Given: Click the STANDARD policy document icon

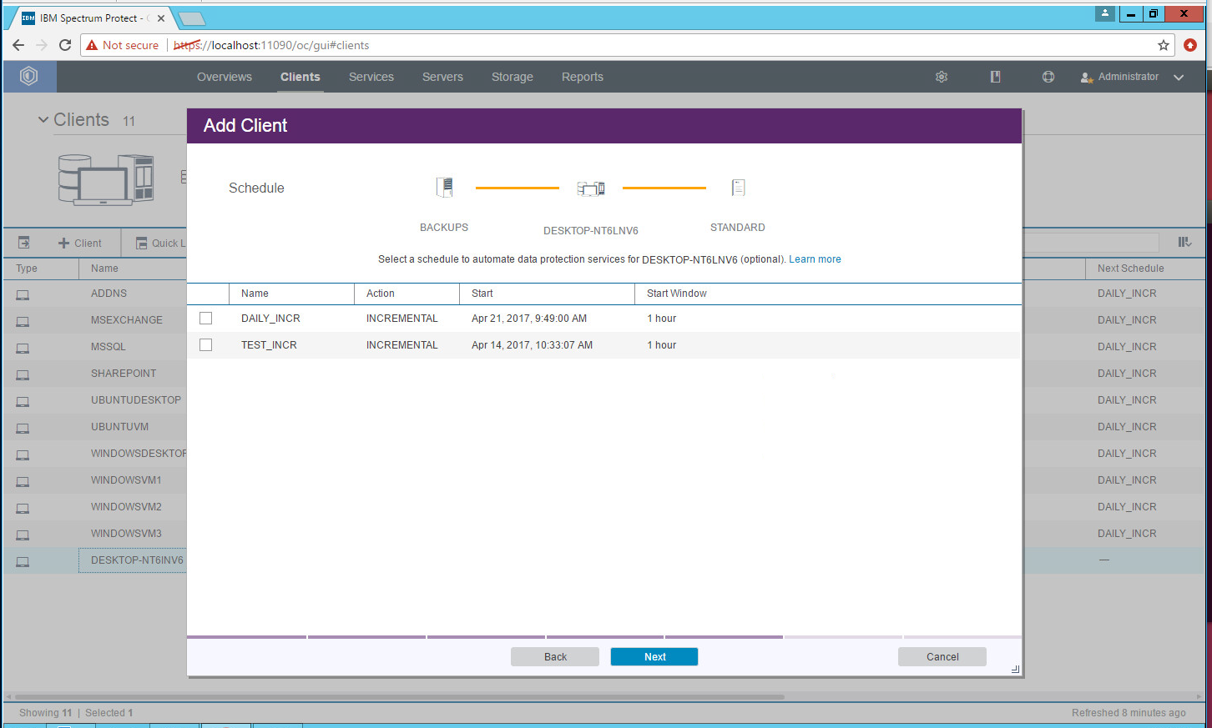Looking at the screenshot, I should [x=738, y=188].
